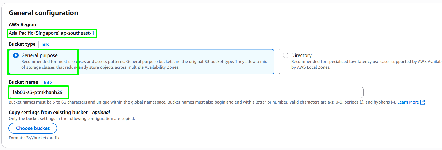Click the external link icon after Learn More

point(422,102)
